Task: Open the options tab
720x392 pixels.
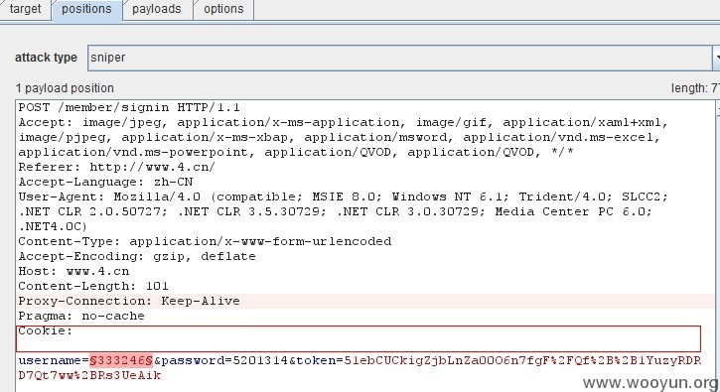Action: click(x=223, y=9)
